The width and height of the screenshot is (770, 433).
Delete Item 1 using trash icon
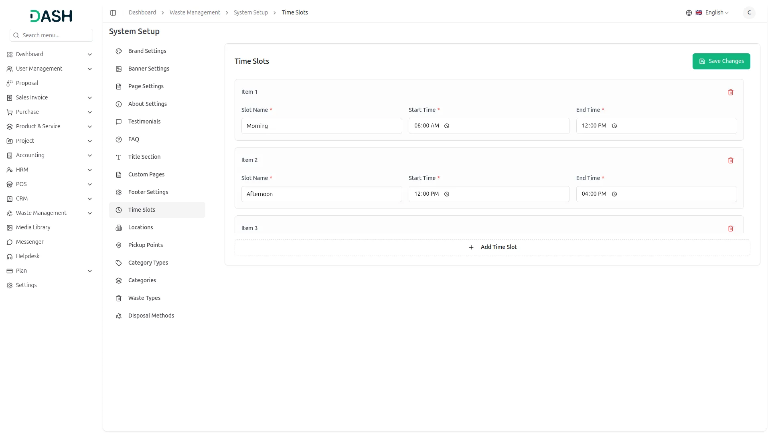coord(730,92)
